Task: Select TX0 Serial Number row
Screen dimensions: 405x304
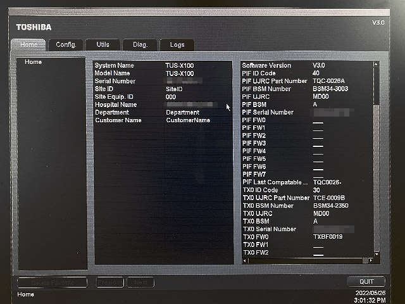Action: click(x=308, y=229)
